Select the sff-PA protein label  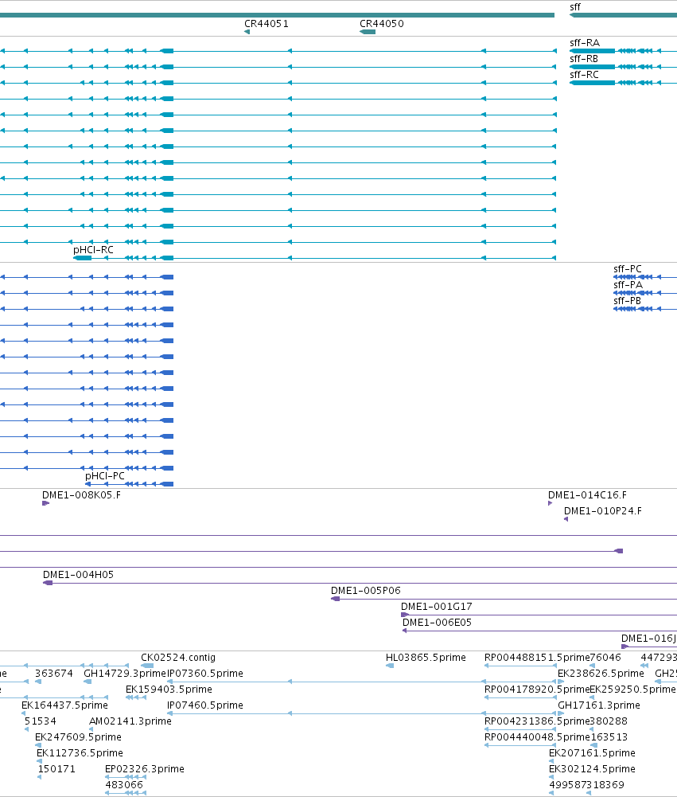click(628, 285)
